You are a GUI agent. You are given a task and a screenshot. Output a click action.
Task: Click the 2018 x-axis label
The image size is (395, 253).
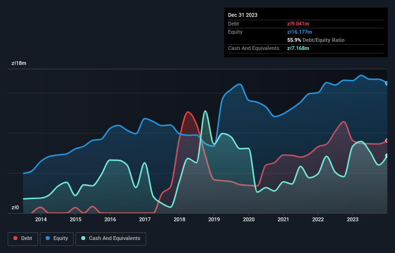click(x=179, y=219)
